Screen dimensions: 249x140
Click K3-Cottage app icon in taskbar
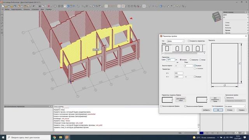(x=67, y=137)
